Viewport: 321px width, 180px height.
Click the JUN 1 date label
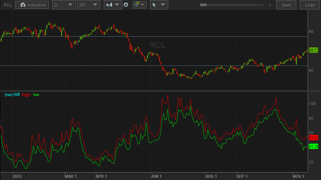[156, 176]
